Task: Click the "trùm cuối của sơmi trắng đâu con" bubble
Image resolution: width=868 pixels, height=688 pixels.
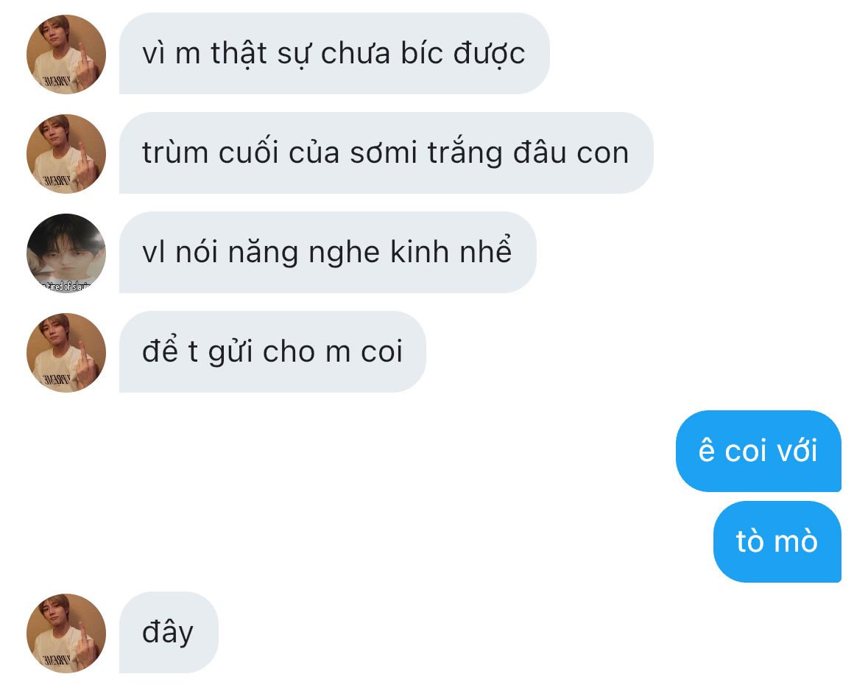Action: pos(387,153)
